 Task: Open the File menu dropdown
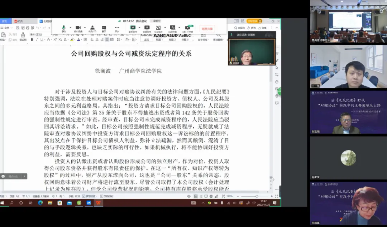[7, 28]
